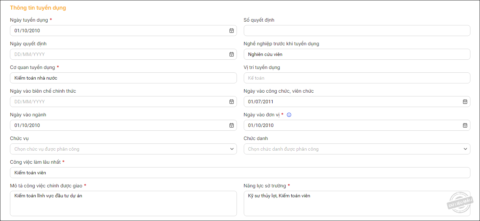Select the Vị trí tuyển dụng input

[357, 78]
